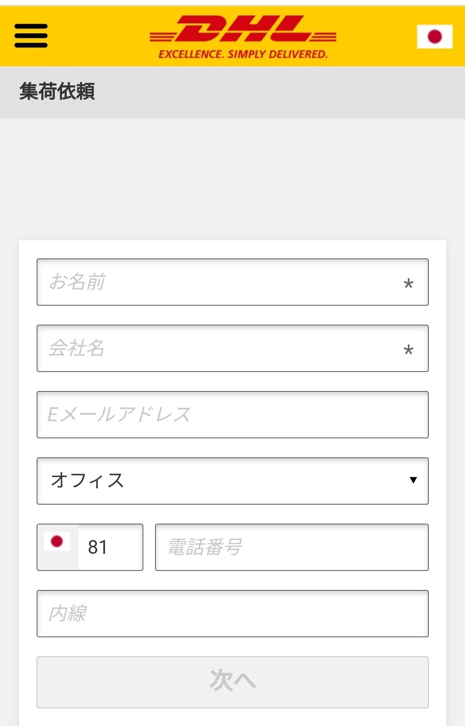Select the 内線 extension input field
Image resolution: width=465 pixels, height=726 pixels.
pyautogui.click(x=232, y=614)
